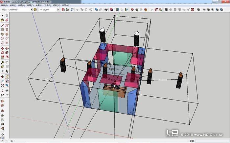The image size is (230, 143).
Task: Open the 鏡頭(C) menu
Action: 30,6
